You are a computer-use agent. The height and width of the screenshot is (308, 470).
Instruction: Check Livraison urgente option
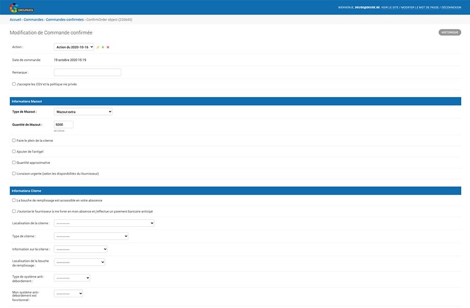14,173
